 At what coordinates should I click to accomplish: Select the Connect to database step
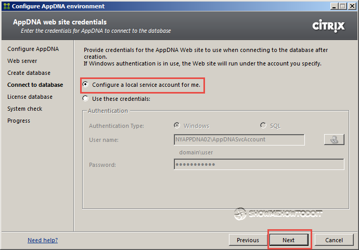coord(35,85)
